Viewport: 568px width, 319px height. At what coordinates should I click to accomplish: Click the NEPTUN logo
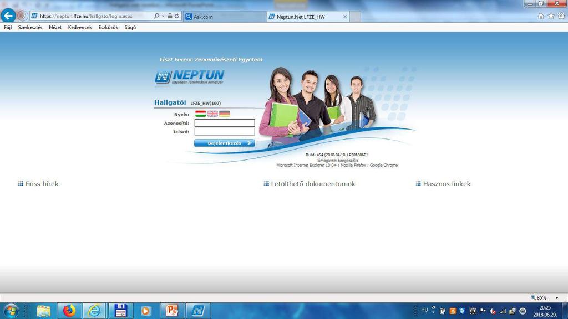pyautogui.click(x=190, y=76)
